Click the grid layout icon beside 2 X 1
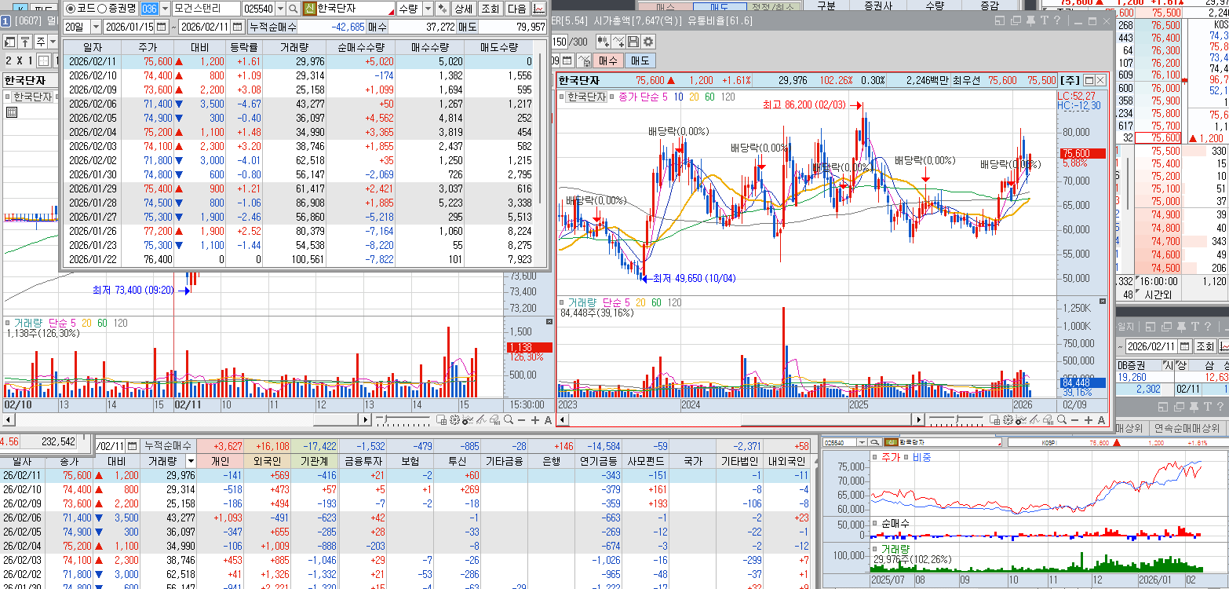Viewport: 1229px width, 589px height. coord(44,61)
